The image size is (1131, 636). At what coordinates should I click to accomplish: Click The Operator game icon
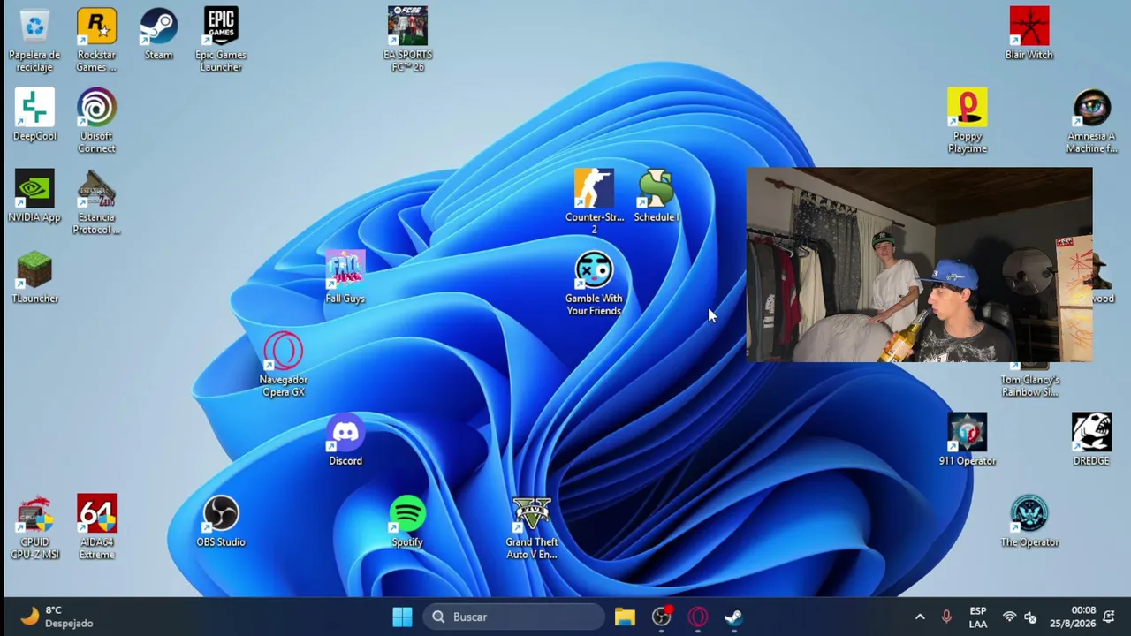[1029, 522]
